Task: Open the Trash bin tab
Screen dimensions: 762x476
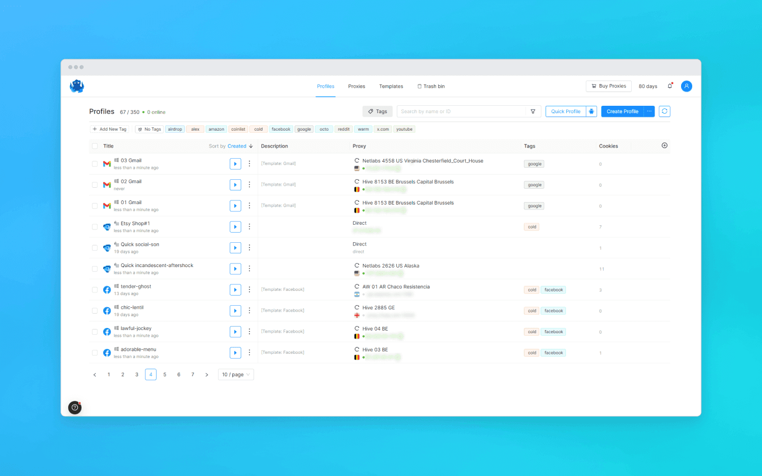Action: (x=431, y=86)
